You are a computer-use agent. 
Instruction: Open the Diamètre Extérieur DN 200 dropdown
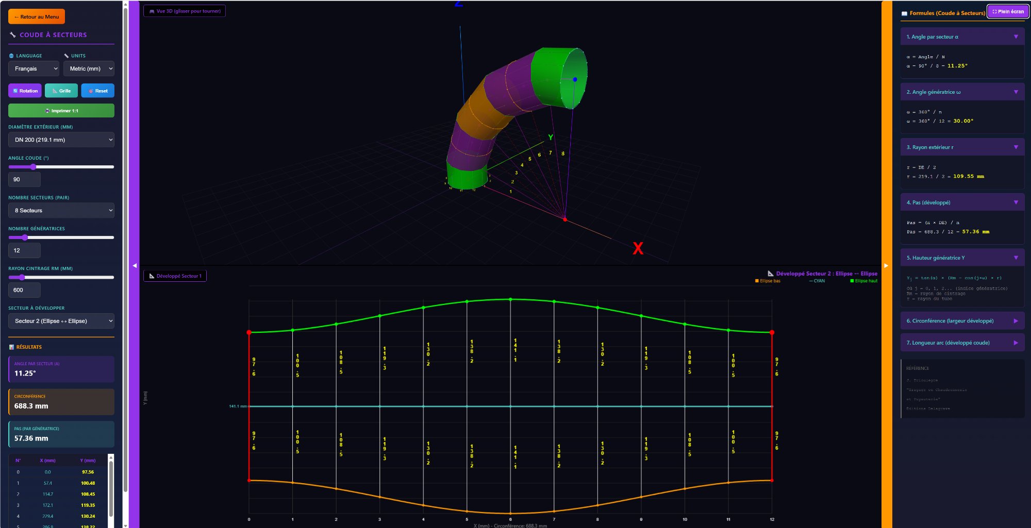61,140
